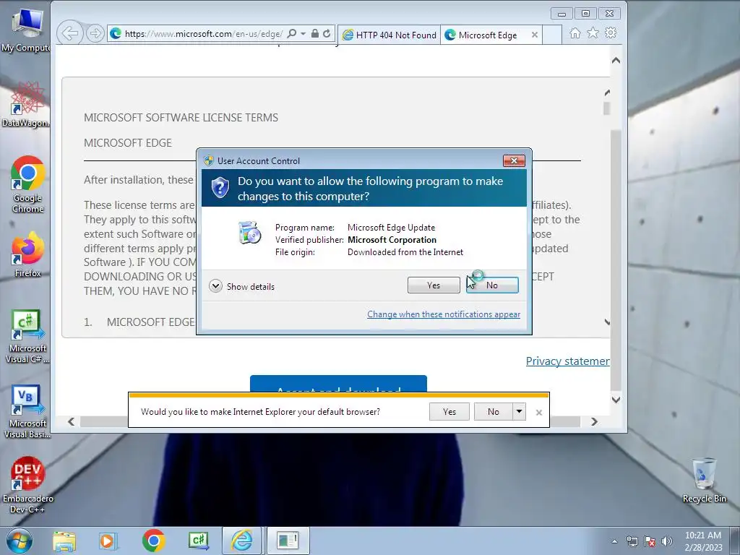
Task: Show hidden system tray icons
Action: (614, 541)
